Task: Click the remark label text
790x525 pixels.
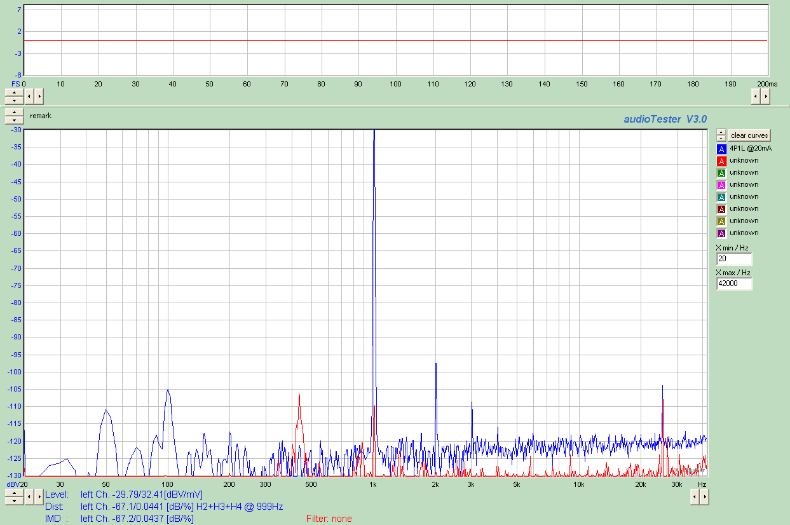Action: [41, 116]
